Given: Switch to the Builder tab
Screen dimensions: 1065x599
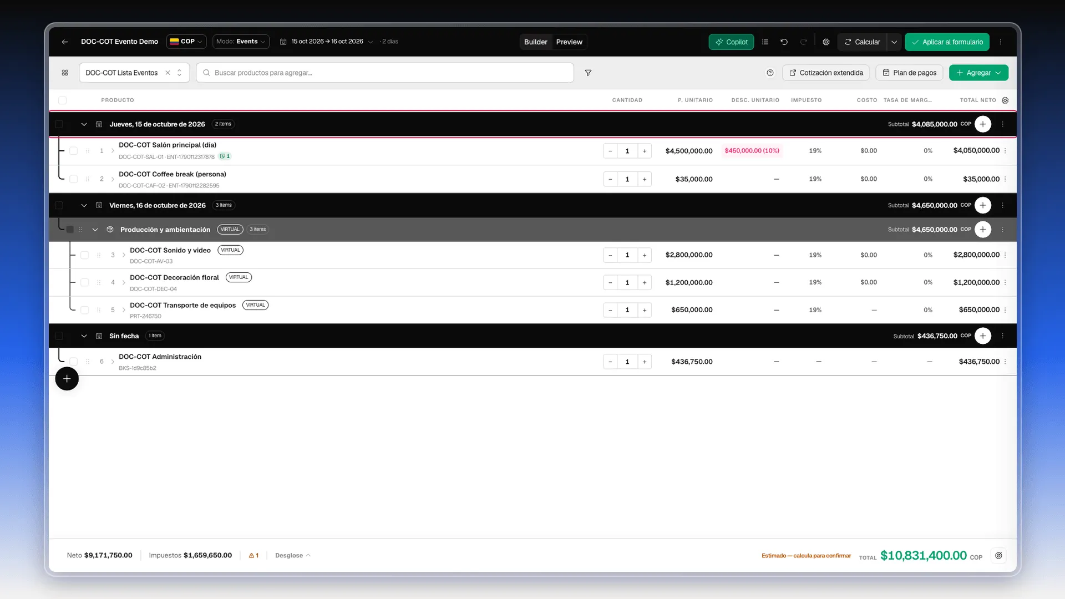Looking at the screenshot, I should tap(536, 42).
